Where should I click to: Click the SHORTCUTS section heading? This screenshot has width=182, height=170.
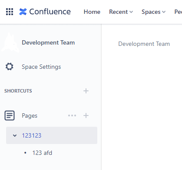pyautogui.click(x=18, y=91)
